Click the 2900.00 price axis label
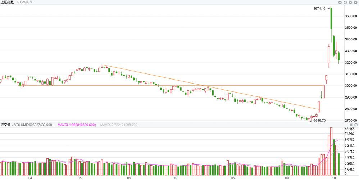 (x=351, y=97)
